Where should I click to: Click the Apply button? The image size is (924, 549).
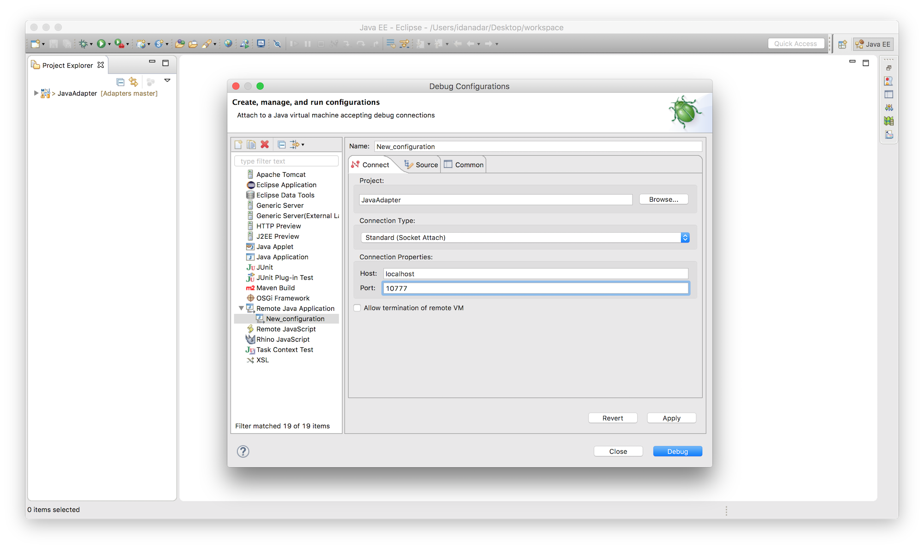tap(671, 418)
